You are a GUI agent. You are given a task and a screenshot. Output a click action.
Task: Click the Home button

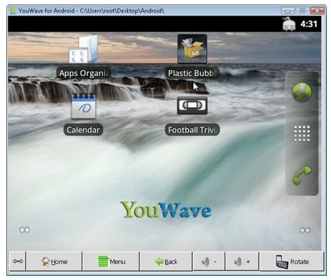(x=54, y=261)
